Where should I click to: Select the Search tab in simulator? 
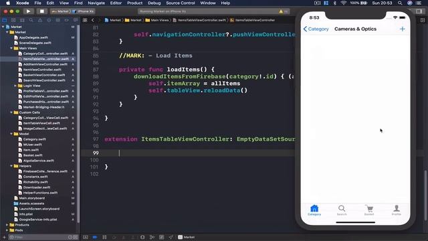click(342, 210)
